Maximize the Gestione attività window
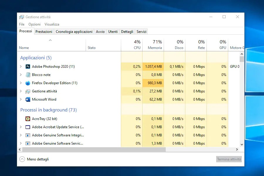 (224, 17)
